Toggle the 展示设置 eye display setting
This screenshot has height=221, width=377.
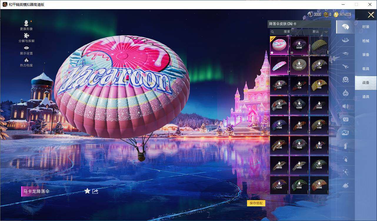click(x=26, y=48)
